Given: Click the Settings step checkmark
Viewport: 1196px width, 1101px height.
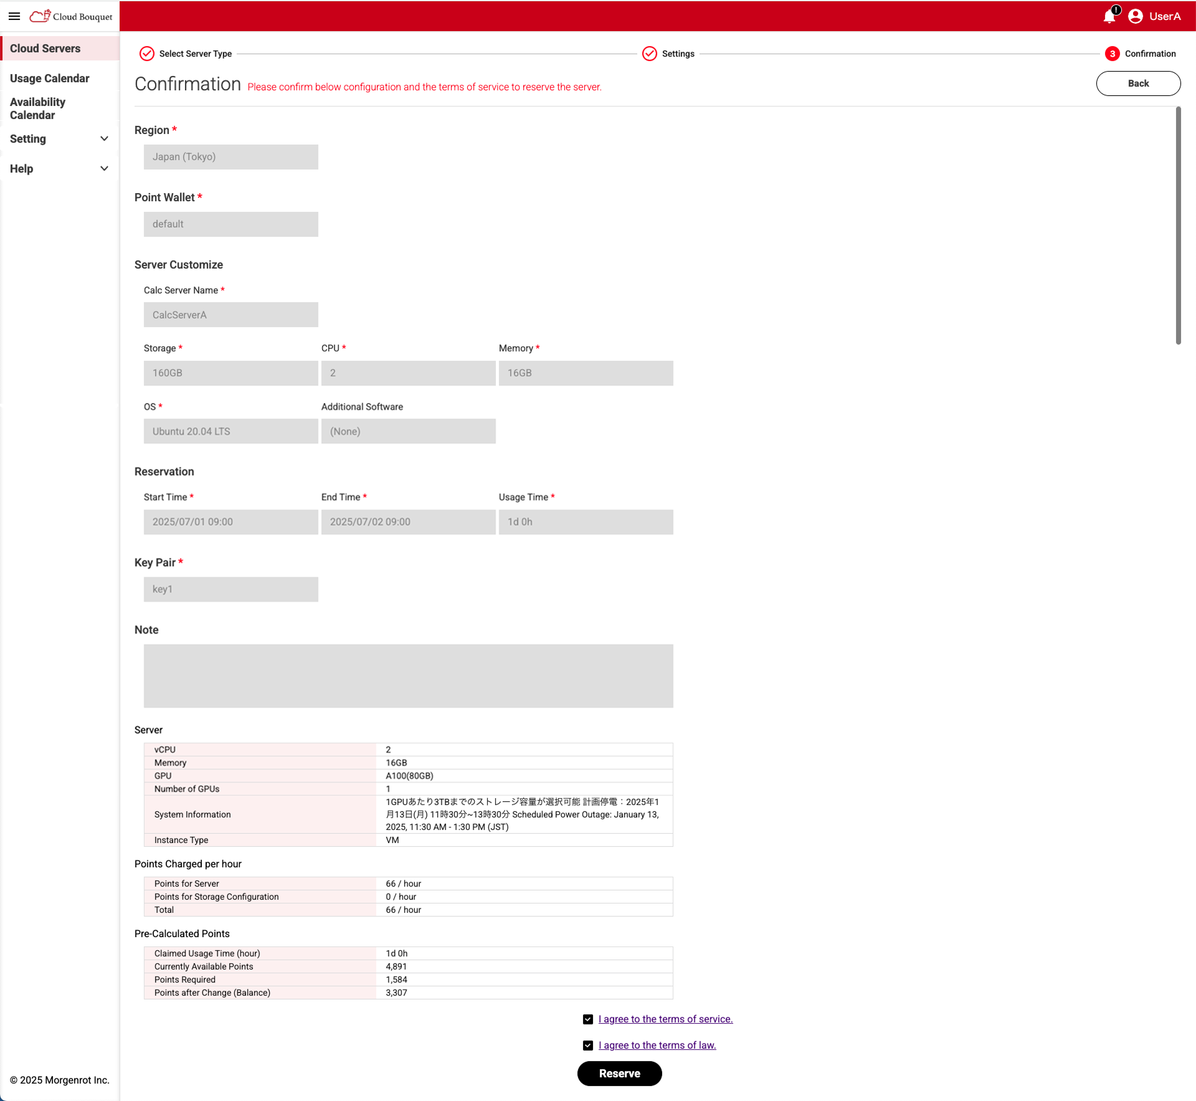Looking at the screenshot, I should (650, 54).
